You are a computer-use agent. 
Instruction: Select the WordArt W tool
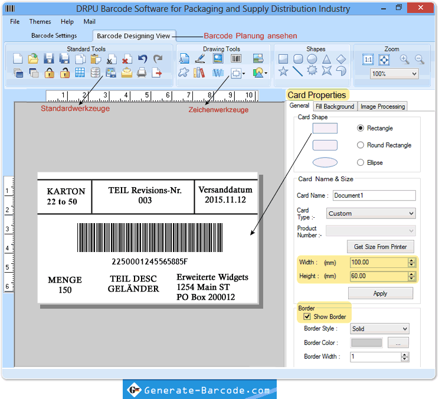click(x=218, y=73)
